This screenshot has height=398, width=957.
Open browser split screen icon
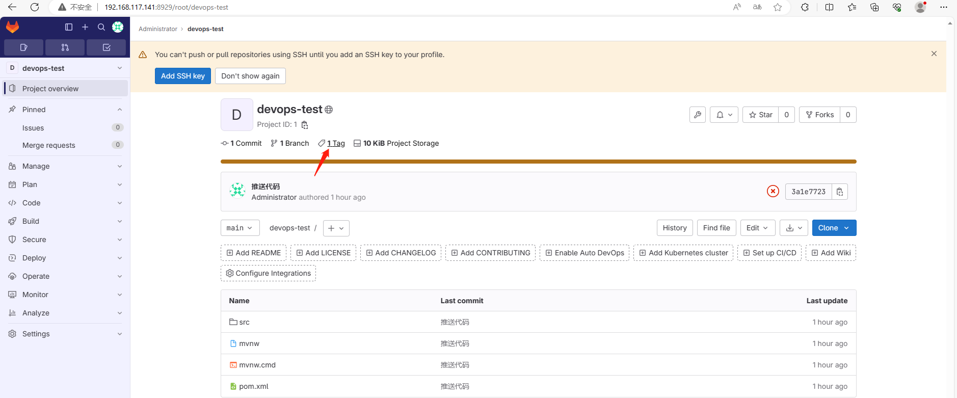(830, 7)
